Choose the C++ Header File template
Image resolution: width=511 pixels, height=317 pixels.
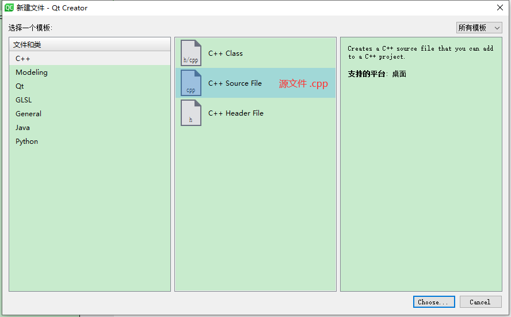(255, 113)
